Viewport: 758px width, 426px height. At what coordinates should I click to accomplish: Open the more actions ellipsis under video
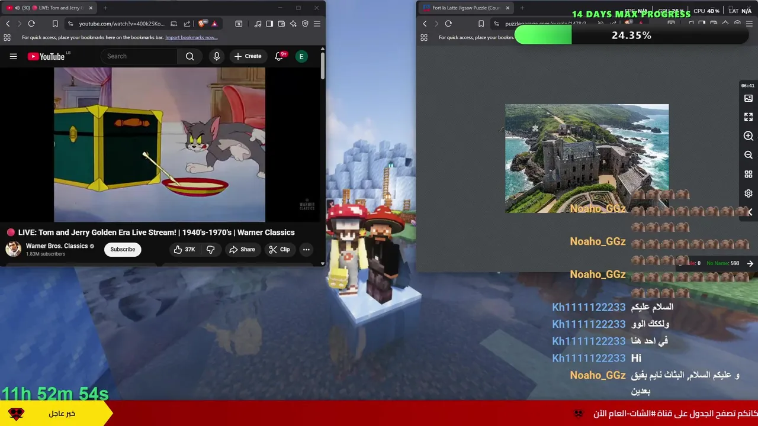(306, 250)
